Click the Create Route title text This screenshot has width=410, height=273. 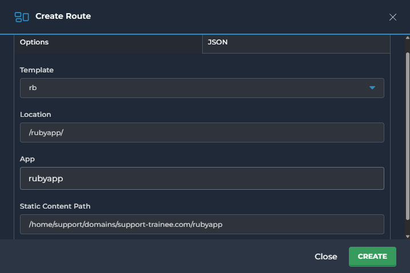tap(63, 16)
